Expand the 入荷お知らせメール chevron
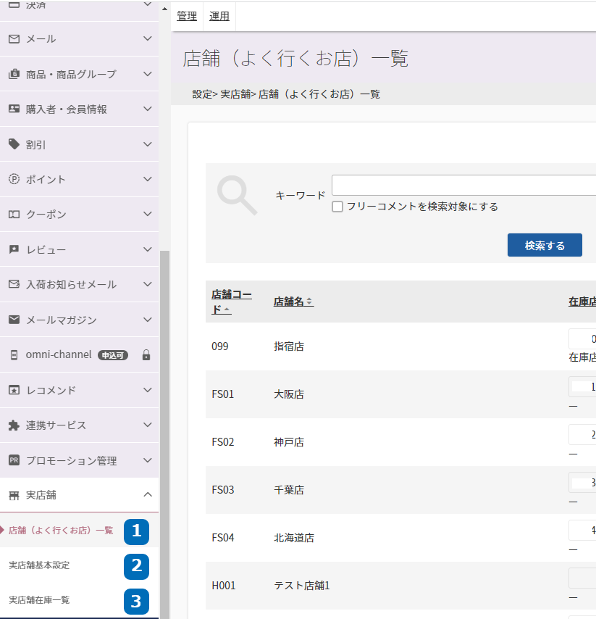The height and width of the screenshot is (619, 596). 148,284
